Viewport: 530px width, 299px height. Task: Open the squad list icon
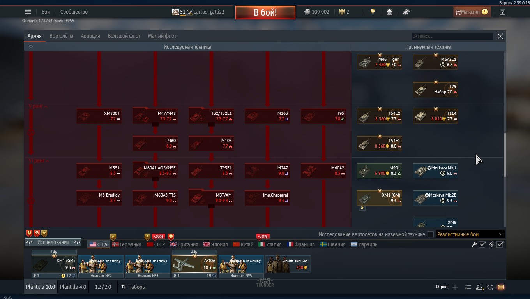tap(468, 287)
